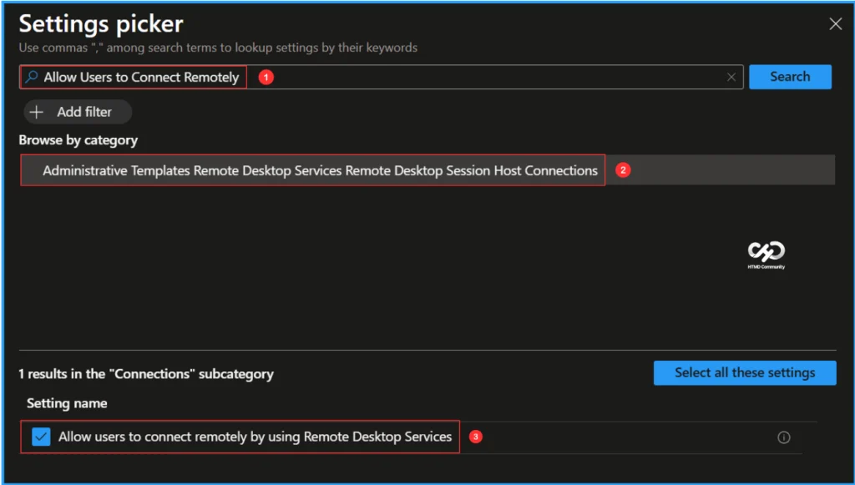This screenshot has height=485, width=855.
Task: Click the '1 results in the "Connections" subcategory' text
Action: pyautogui.click(x=146, y=374)
